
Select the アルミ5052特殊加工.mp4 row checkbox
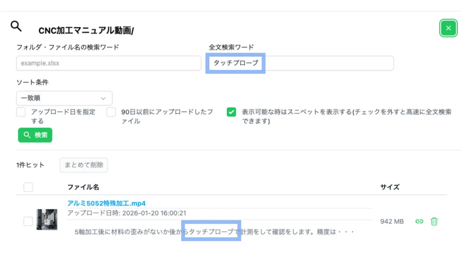tap(28, 221)
